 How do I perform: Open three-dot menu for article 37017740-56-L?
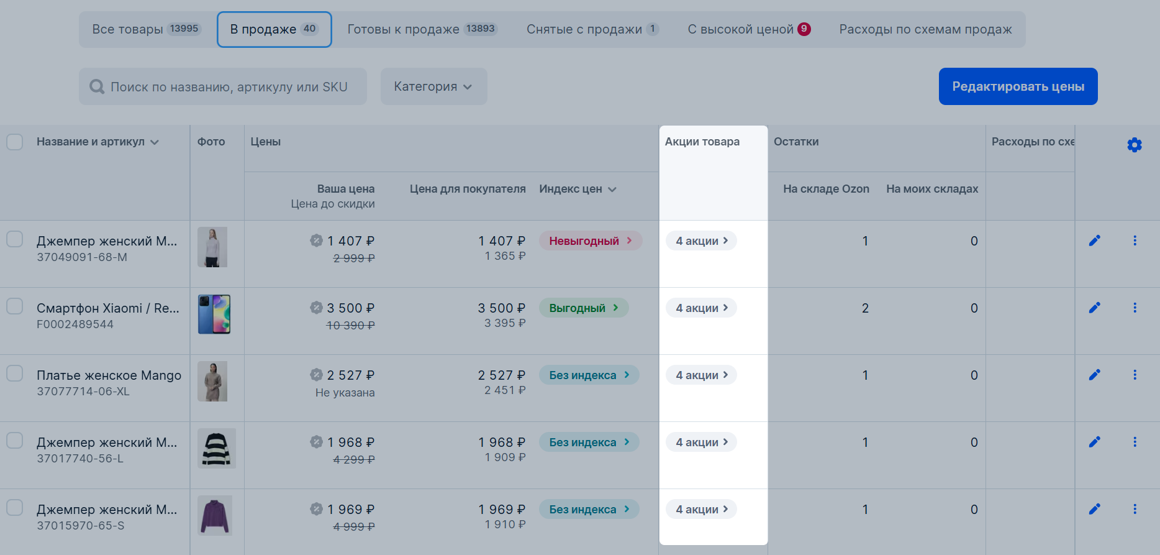[x=1135, y=442]
